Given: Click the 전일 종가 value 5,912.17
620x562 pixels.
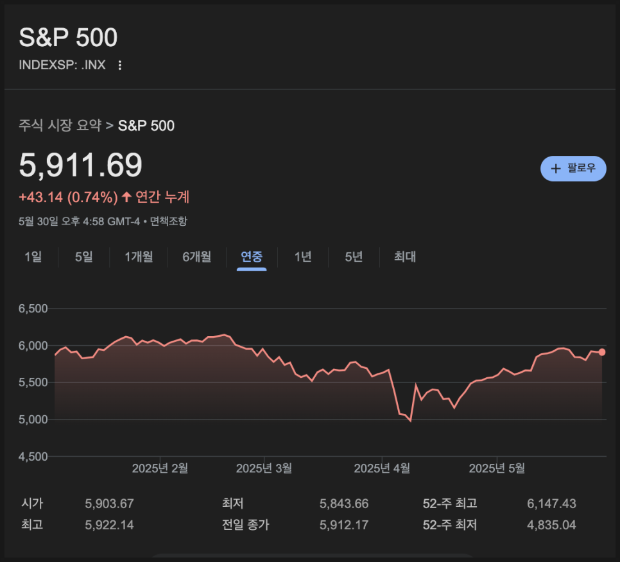Looking at the screenshot, I should click(x=344, y=525).
